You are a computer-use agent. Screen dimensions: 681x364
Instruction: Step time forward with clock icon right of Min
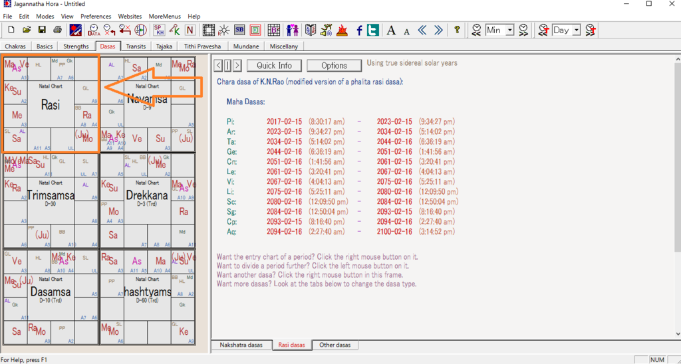pos(523,30)
